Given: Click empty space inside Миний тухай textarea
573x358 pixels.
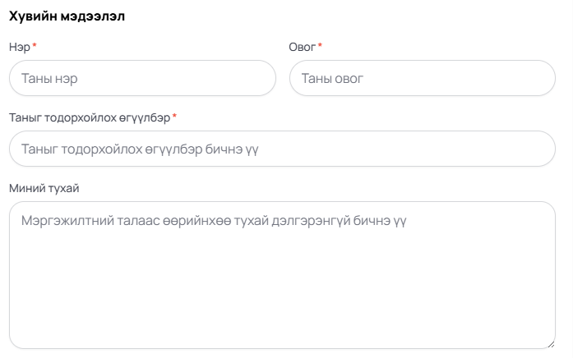Looking at the screenshot, I should click(x=283, y=288).
